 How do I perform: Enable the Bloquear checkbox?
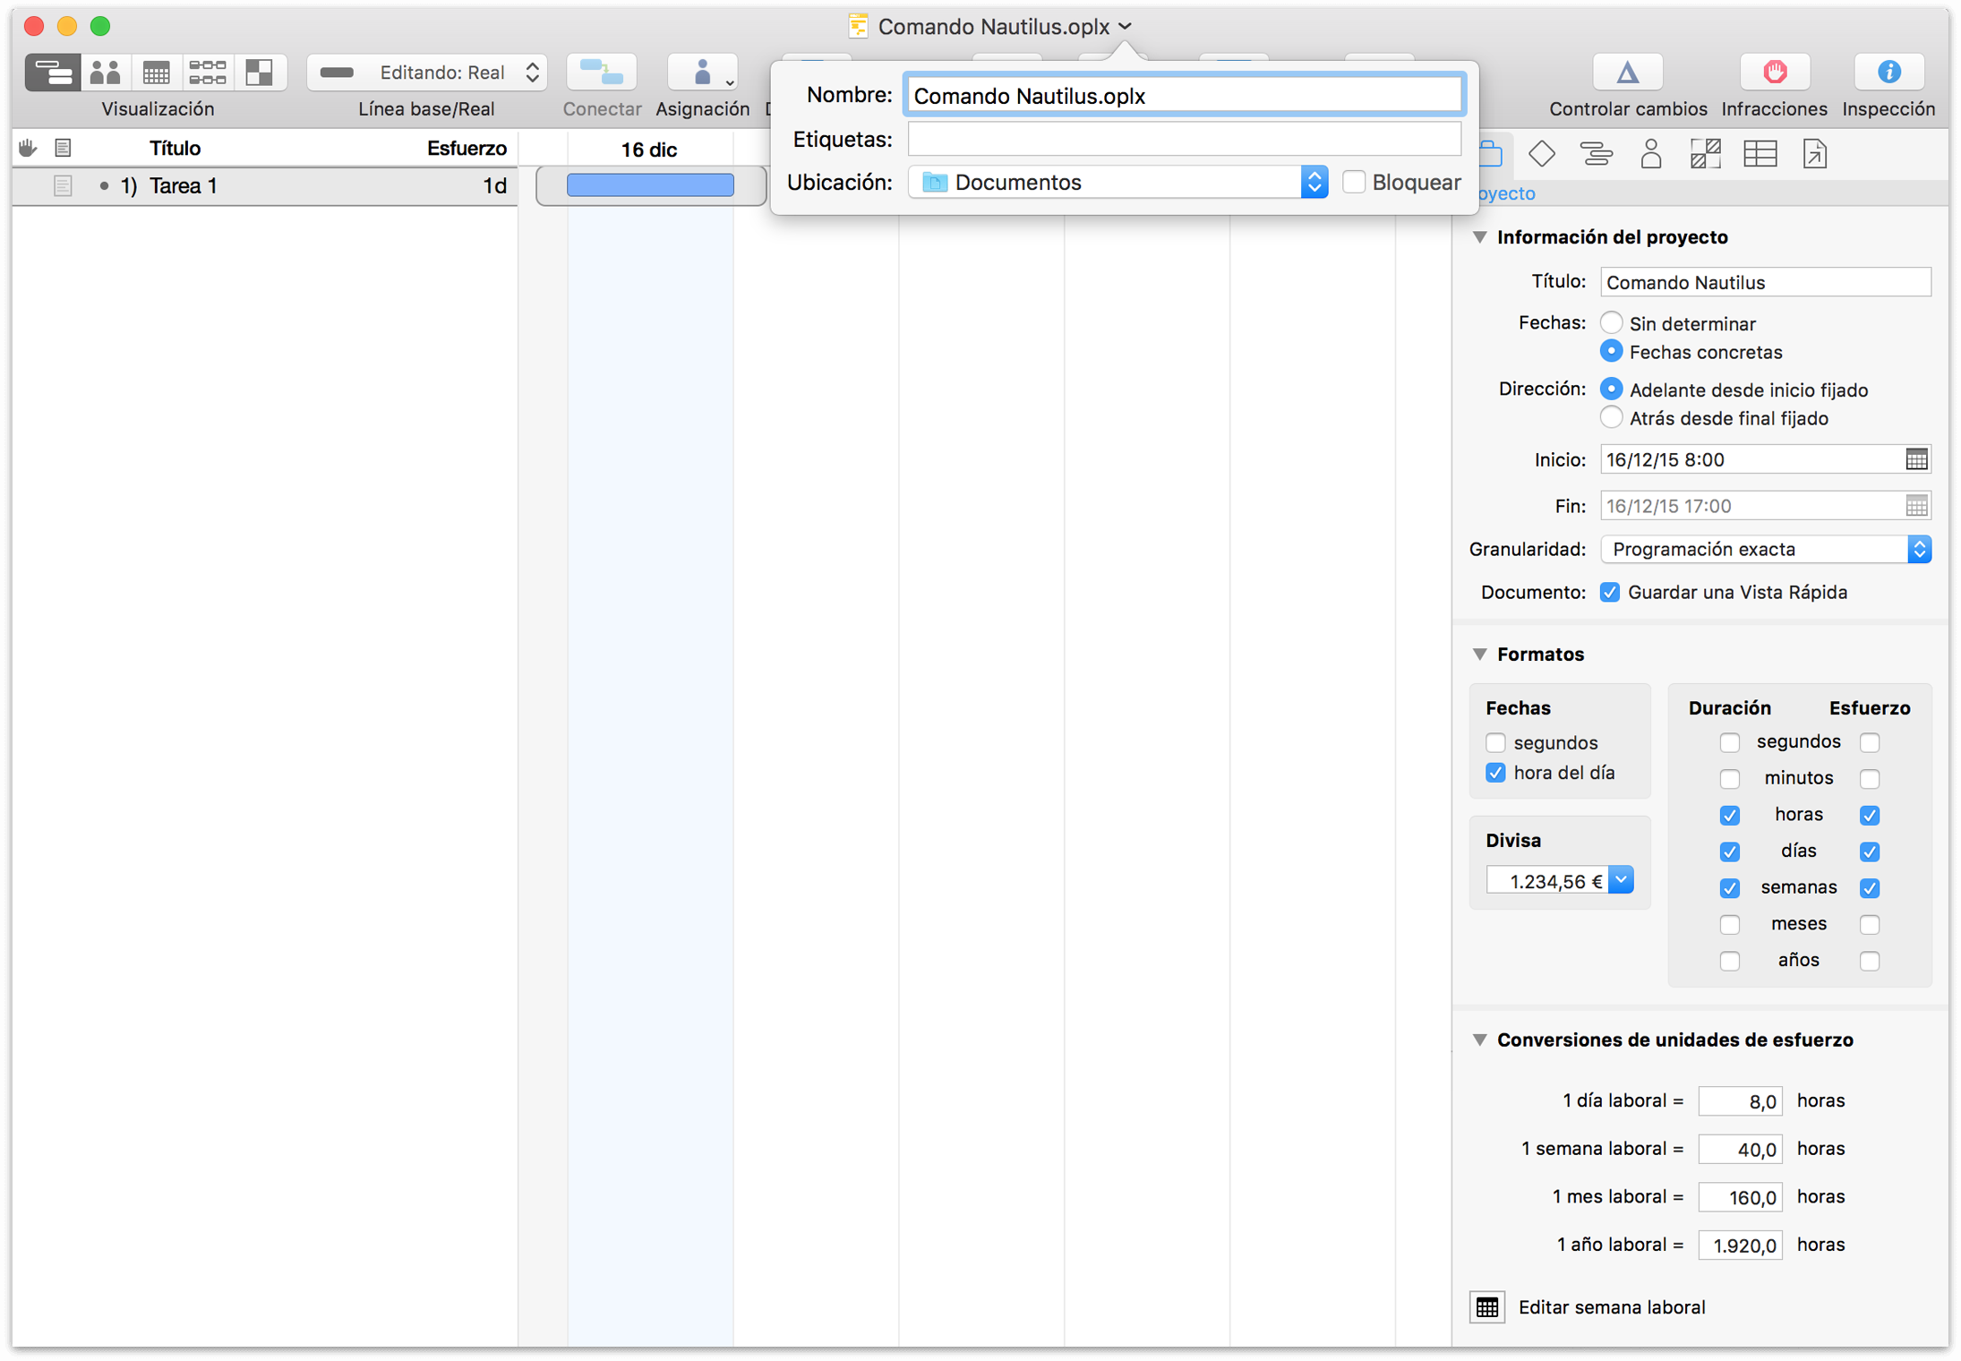pyautogui.click(x=1354, y=182)
